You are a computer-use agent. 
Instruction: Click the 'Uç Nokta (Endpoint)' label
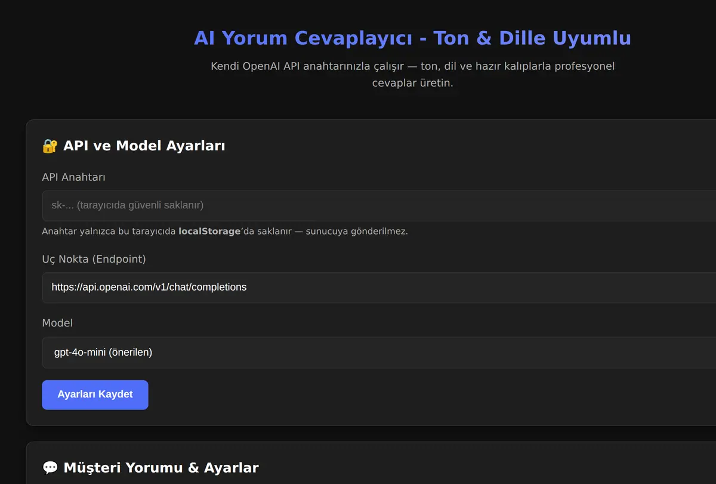click(x=94, y=259)
